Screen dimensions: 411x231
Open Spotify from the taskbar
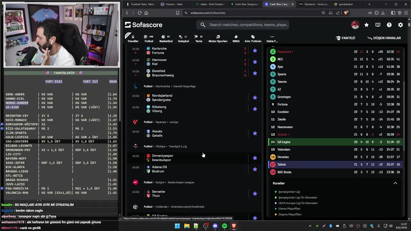click(224, 226)
